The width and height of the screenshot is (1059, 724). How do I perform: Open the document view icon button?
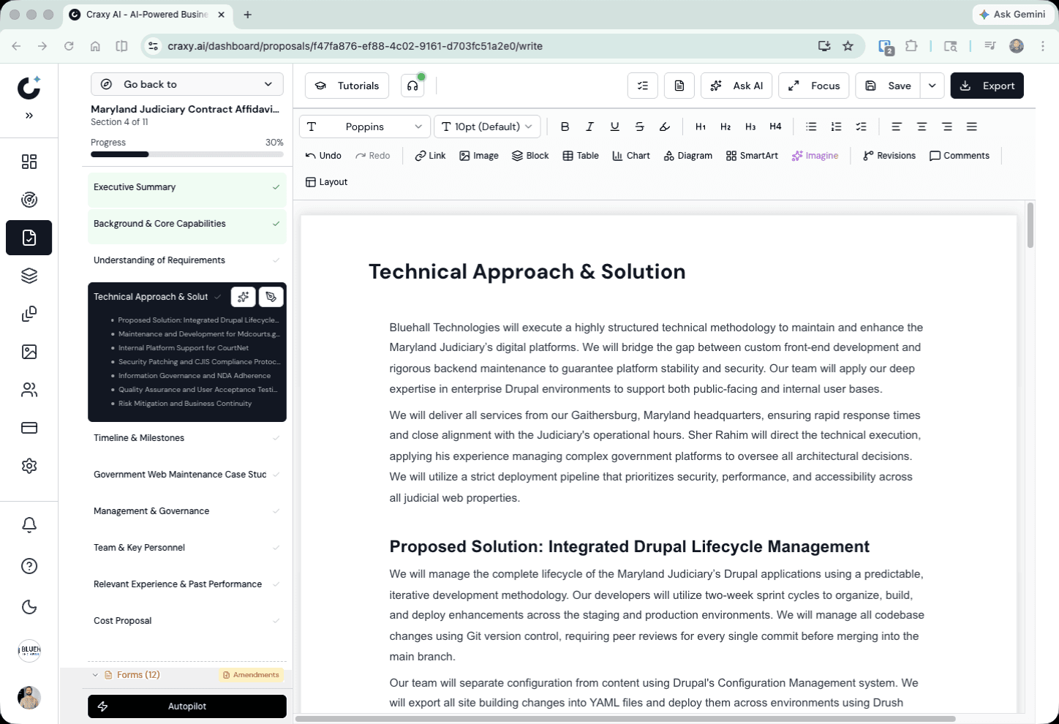(679, 86)
